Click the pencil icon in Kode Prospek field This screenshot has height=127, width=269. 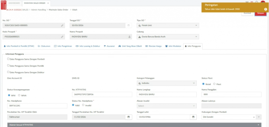pyautogui.click(x=62, y=37)
